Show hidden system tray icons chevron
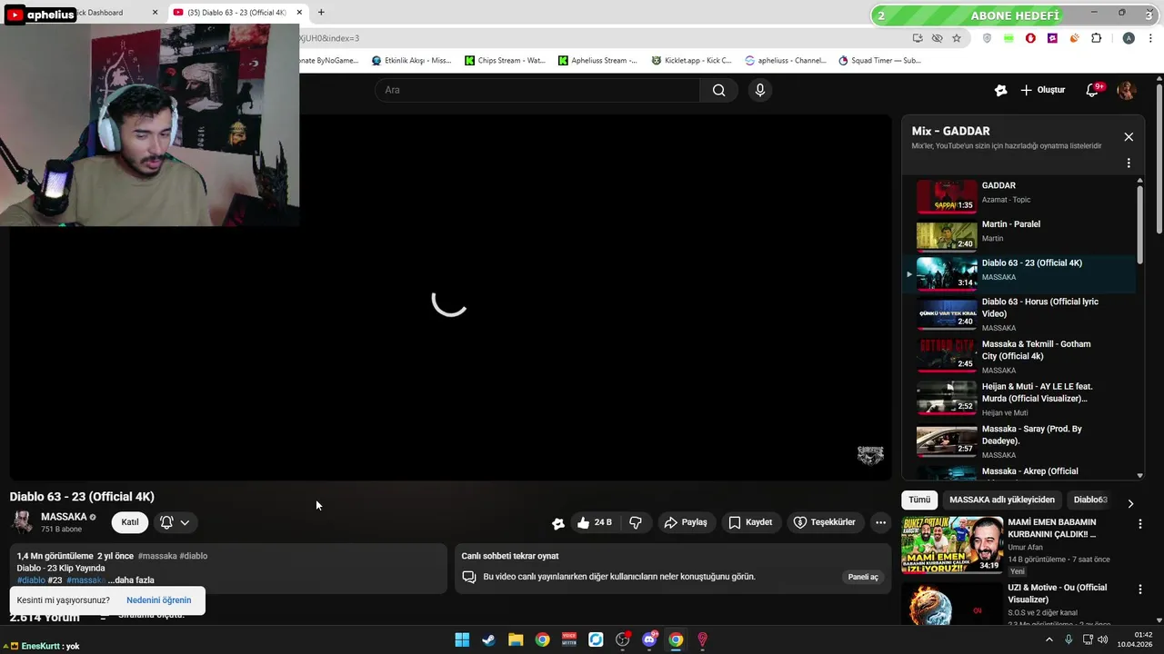 click(x=1049, y=639)
